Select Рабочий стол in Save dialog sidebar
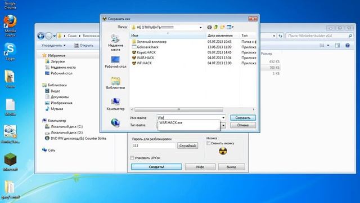360x203 pixels. (x=115, y=62)
